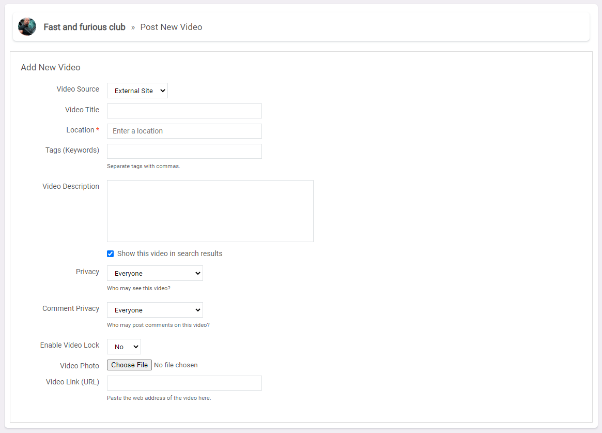The height and width of the screenshot is (433, 602).
Task: Expand the Comment Privacy dropdown
Action: [x=155, y=310]
